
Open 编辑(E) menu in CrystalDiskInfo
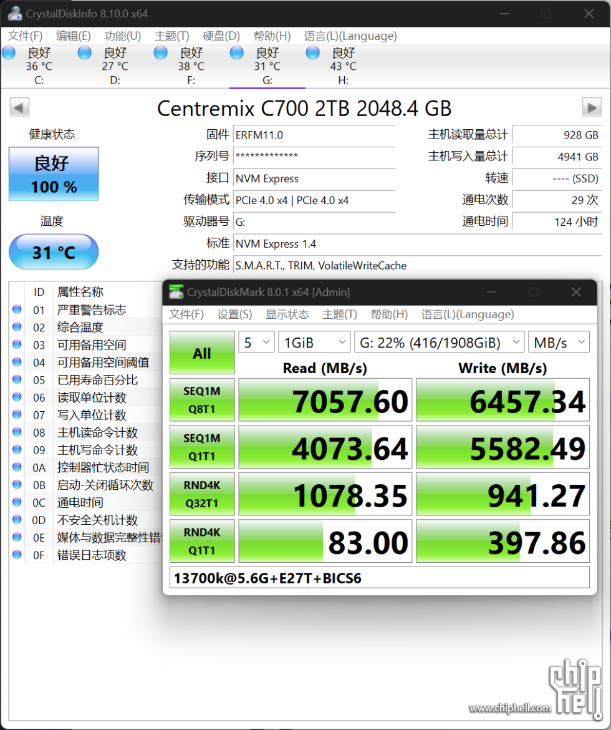74,36
